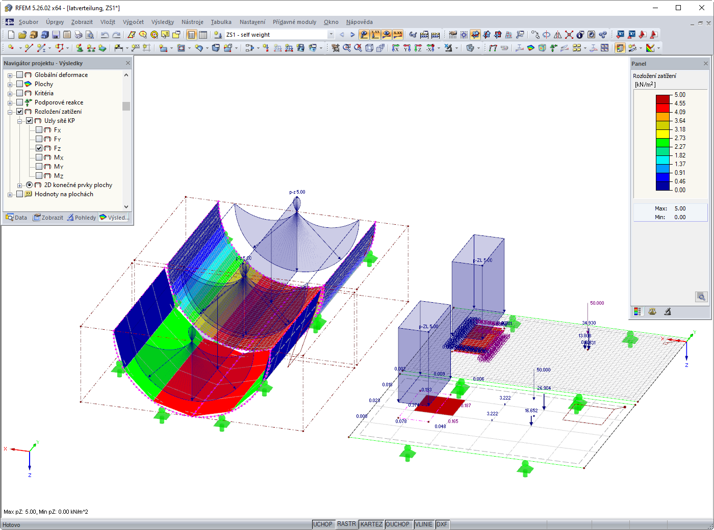The image size is (714, 530).
Task: Click the dark blue 0.00 legend color swatch
Action: point(662,185)
